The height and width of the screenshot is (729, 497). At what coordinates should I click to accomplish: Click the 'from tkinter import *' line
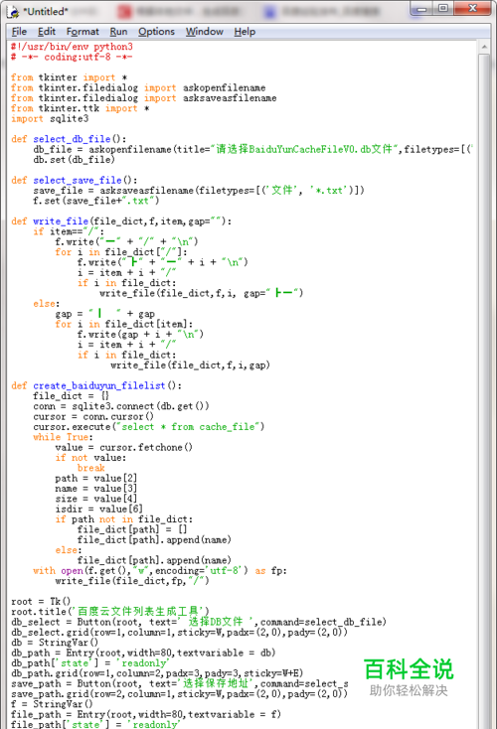[70, 77]
